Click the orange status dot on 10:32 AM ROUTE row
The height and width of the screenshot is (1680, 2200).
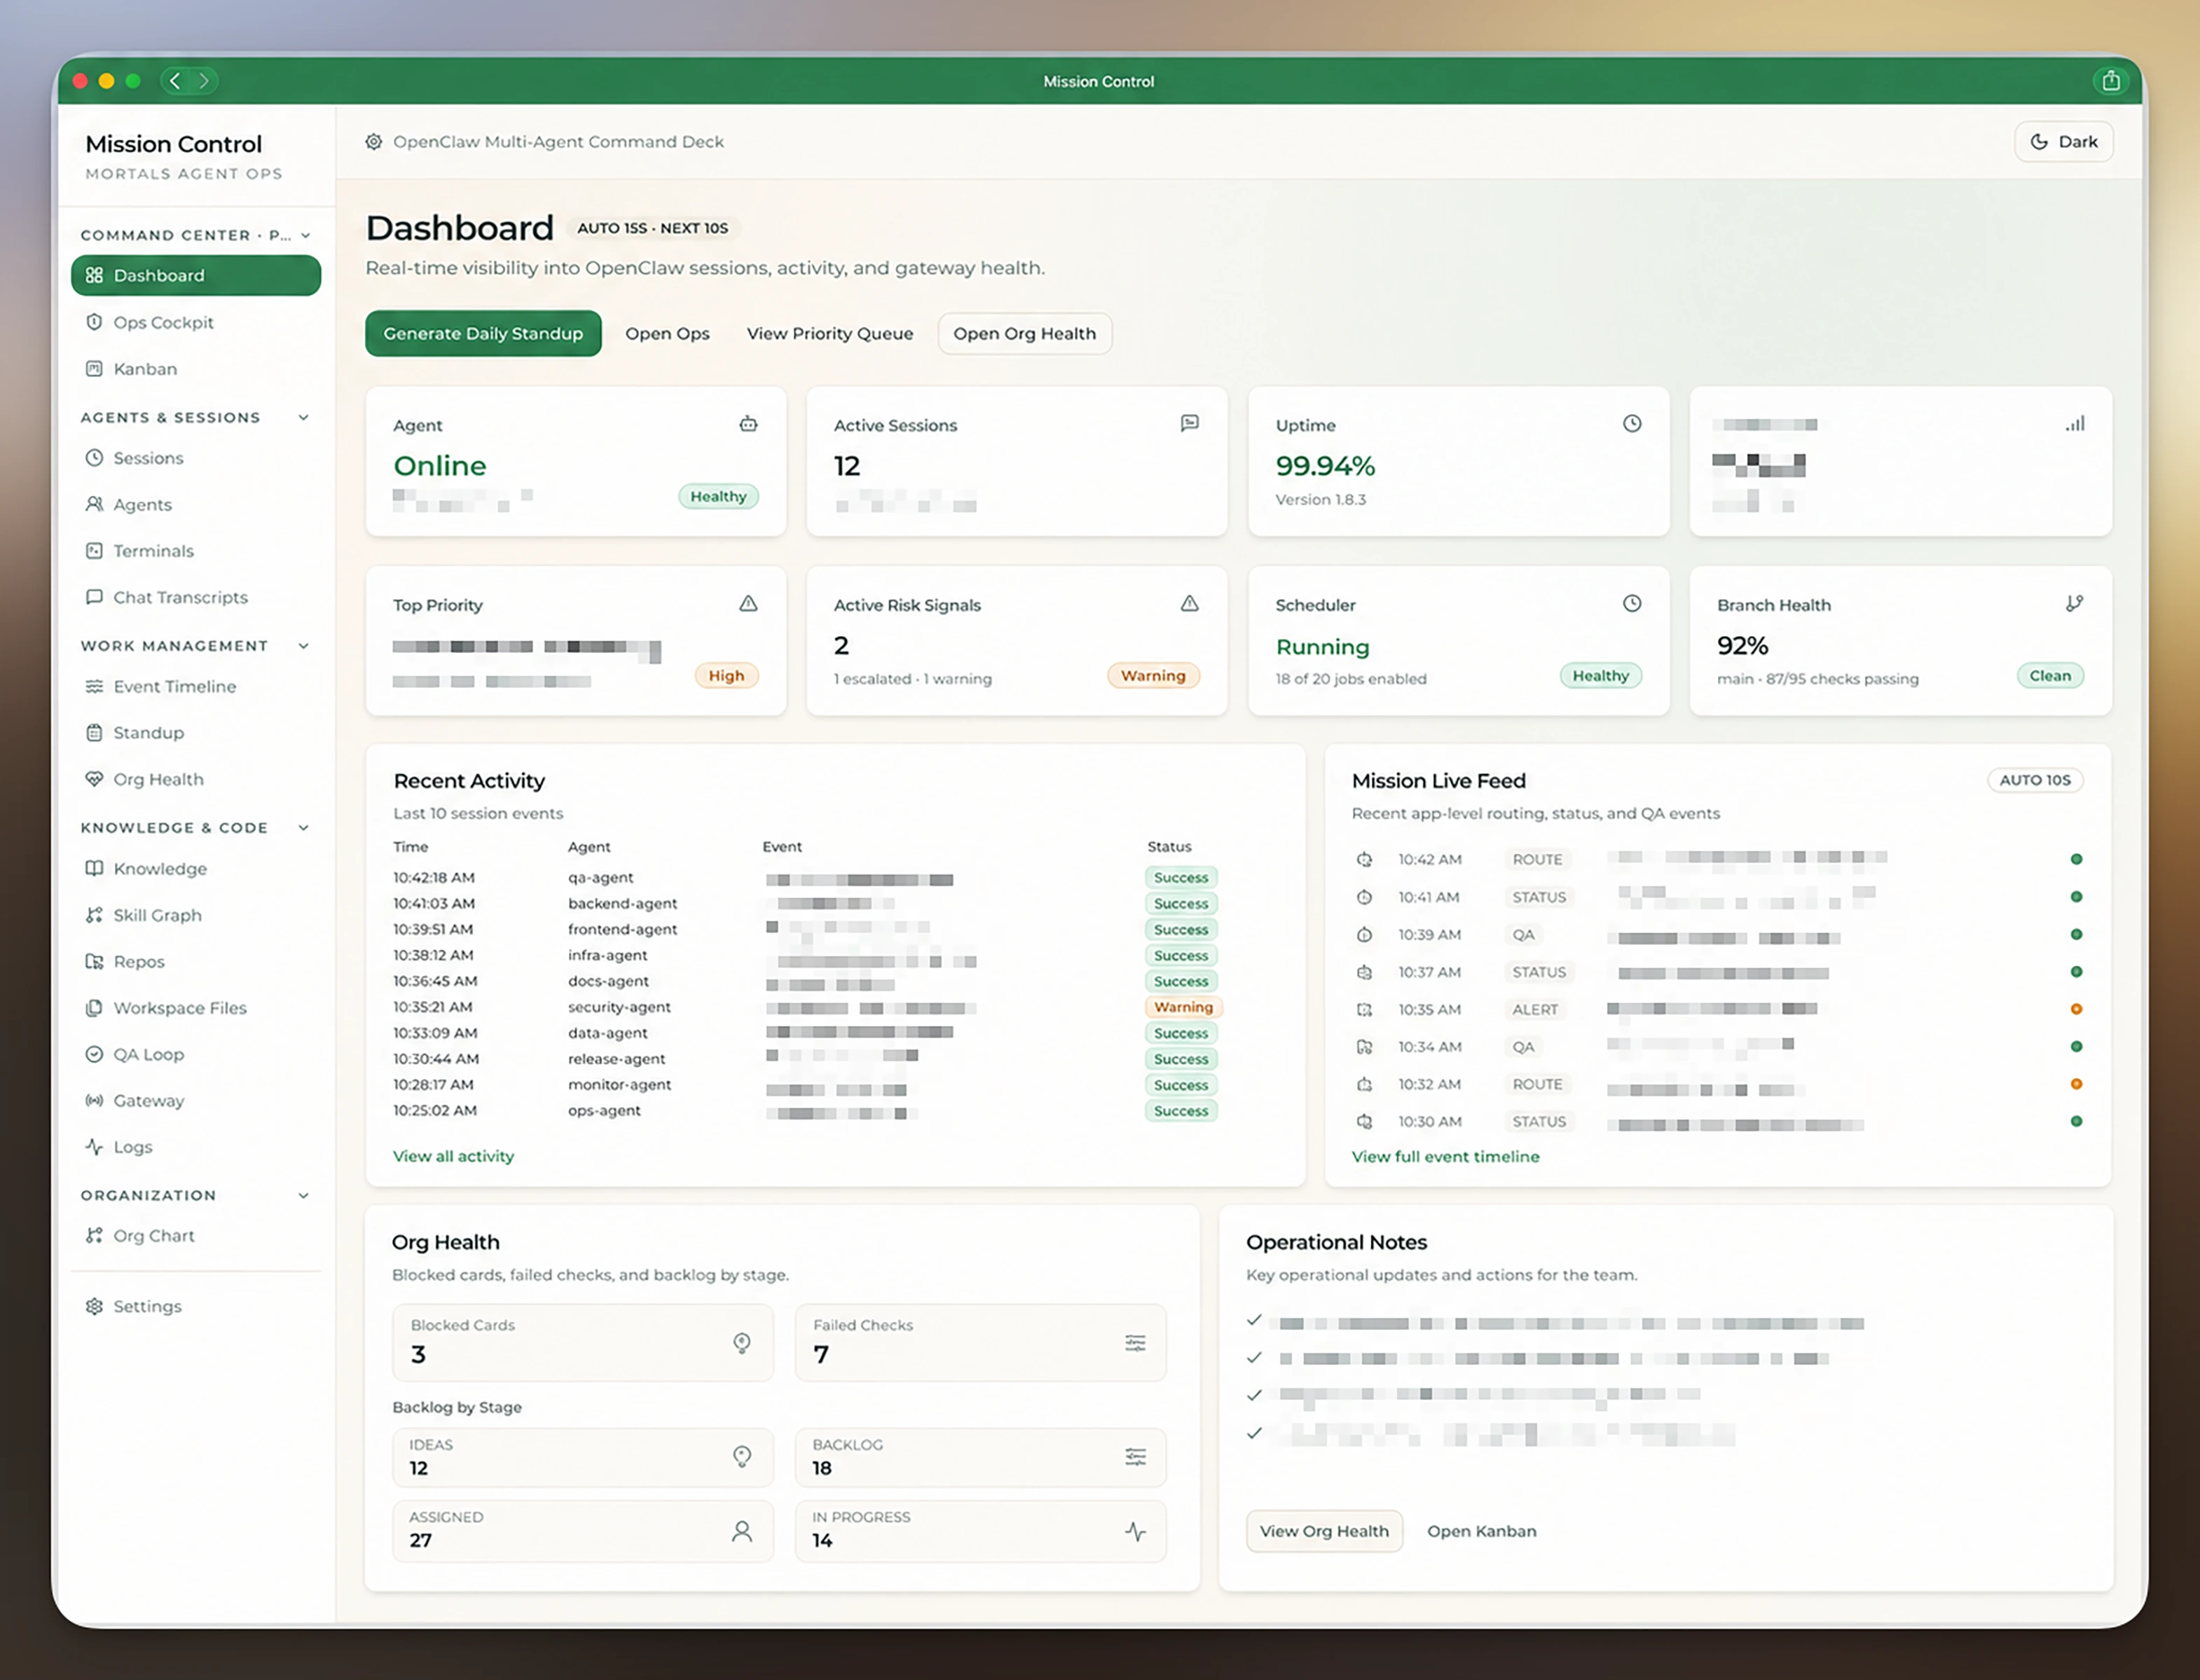[x=2076, y=1084]
